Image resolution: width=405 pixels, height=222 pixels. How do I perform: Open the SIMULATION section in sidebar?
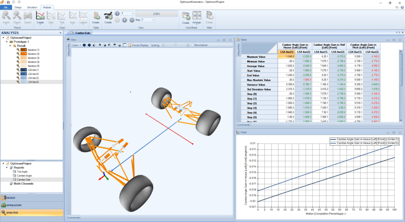pyautogui.click(x=32, y=205)
